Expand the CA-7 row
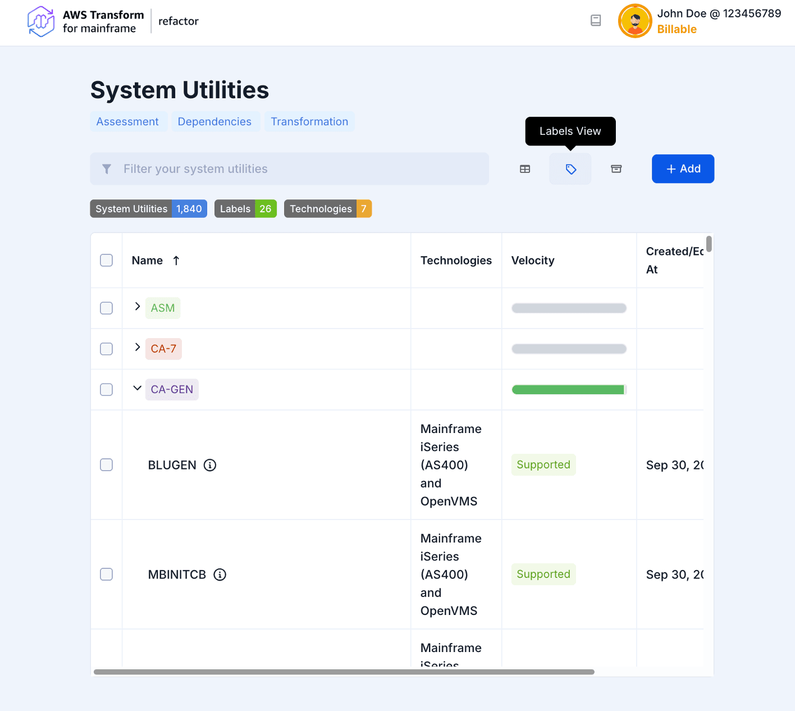The height and width of the screenshot is (711, 795). click(136, 348)
